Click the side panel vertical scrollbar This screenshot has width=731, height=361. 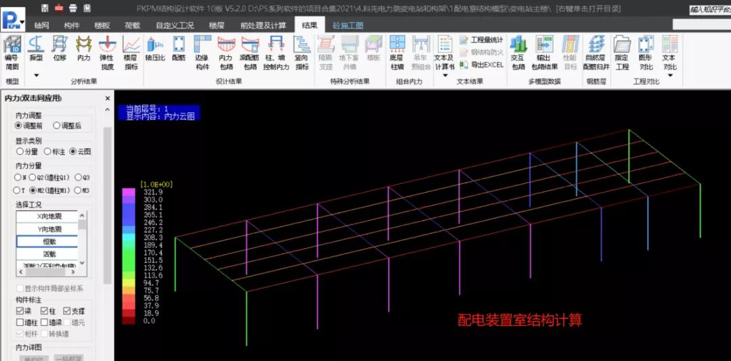point(107,205)
